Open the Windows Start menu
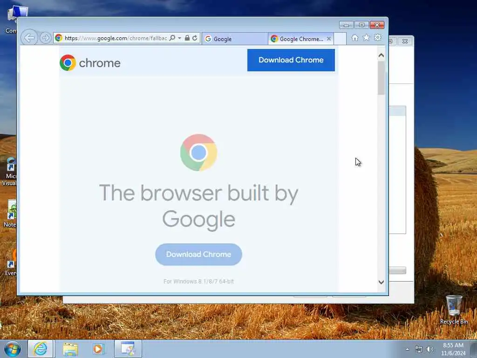 [x=13, y=349]
